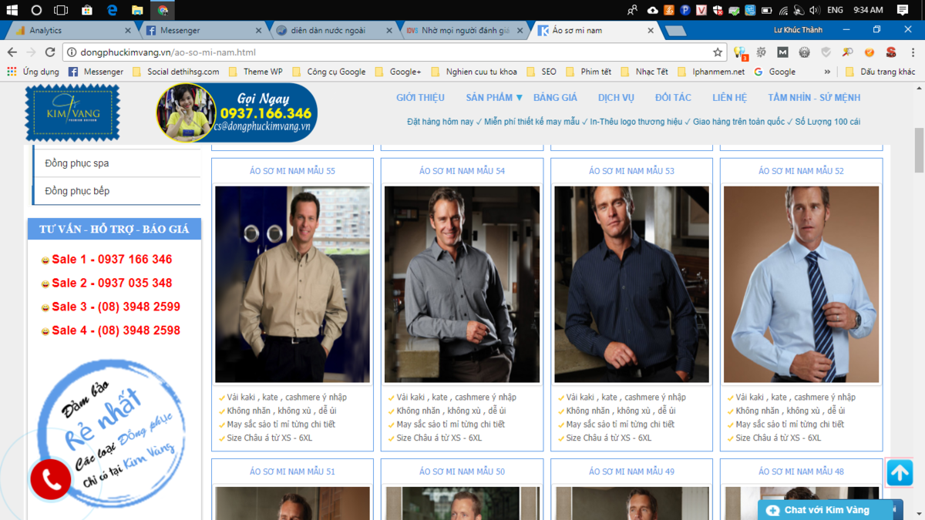Open a new tab
Screen dimensions: 925x520
point(675,31)
